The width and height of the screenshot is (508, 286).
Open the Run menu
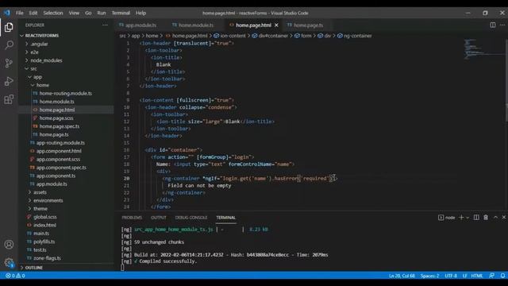coord(102,13)
